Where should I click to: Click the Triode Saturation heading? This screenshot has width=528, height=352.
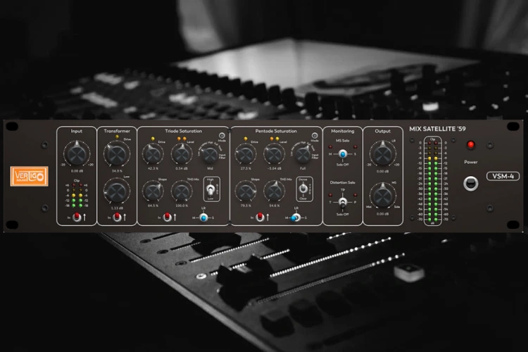(x=184, y=131)
